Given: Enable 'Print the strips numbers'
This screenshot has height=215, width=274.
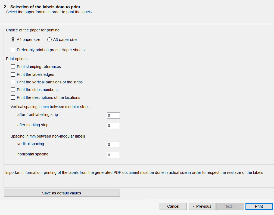Looking at the screenshot, I should (13, 90).
